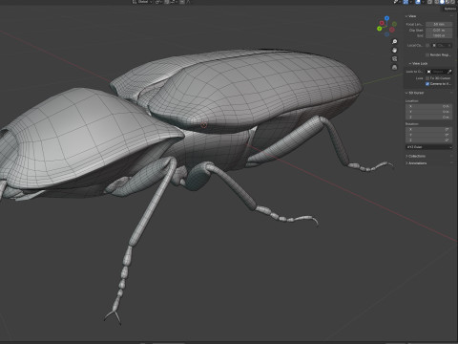
Task: Toggle the show gizmo header icon
Action: point(406,2)
